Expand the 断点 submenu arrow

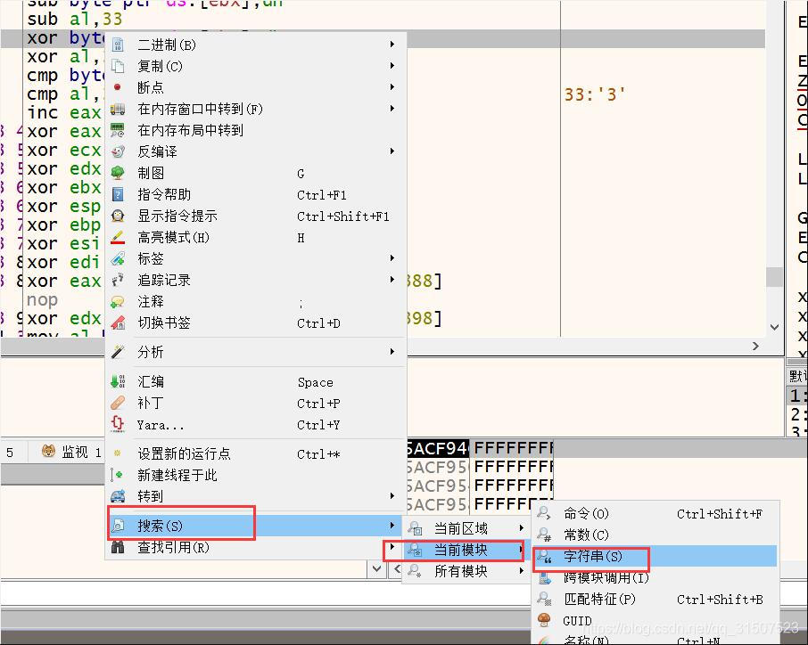click(x=392, y=87)
